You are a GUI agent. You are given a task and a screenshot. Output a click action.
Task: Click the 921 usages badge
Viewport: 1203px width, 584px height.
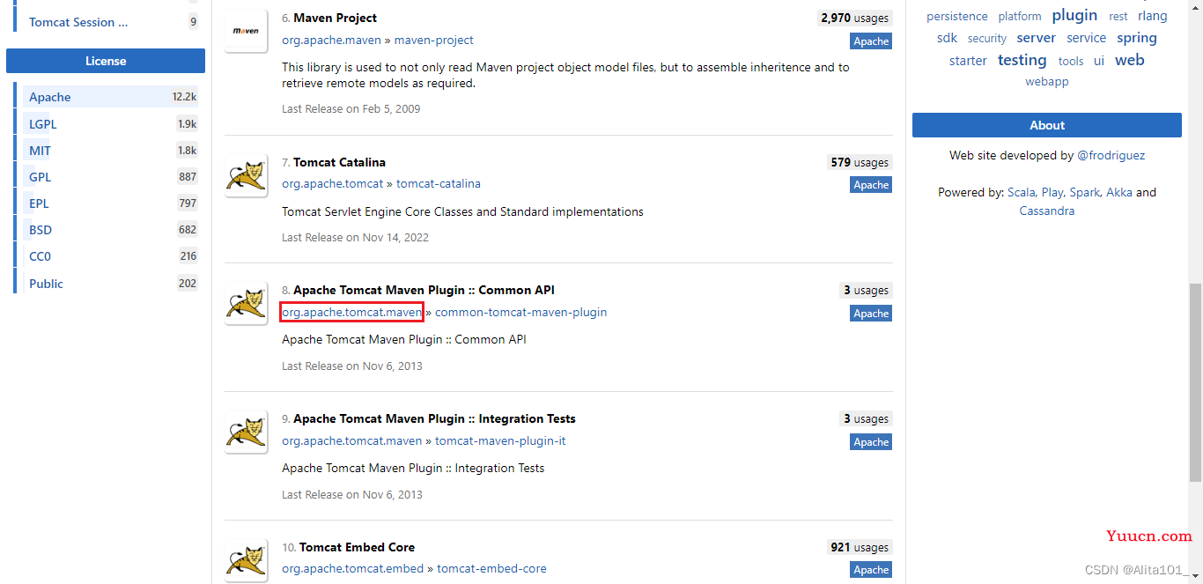coord(860,547)
